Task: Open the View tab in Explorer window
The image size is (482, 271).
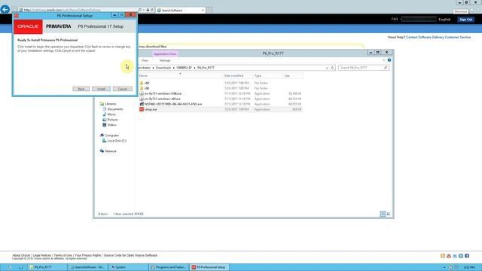Action: click(x=145, y=60)
